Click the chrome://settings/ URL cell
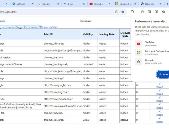 click(x=62, y=78)
